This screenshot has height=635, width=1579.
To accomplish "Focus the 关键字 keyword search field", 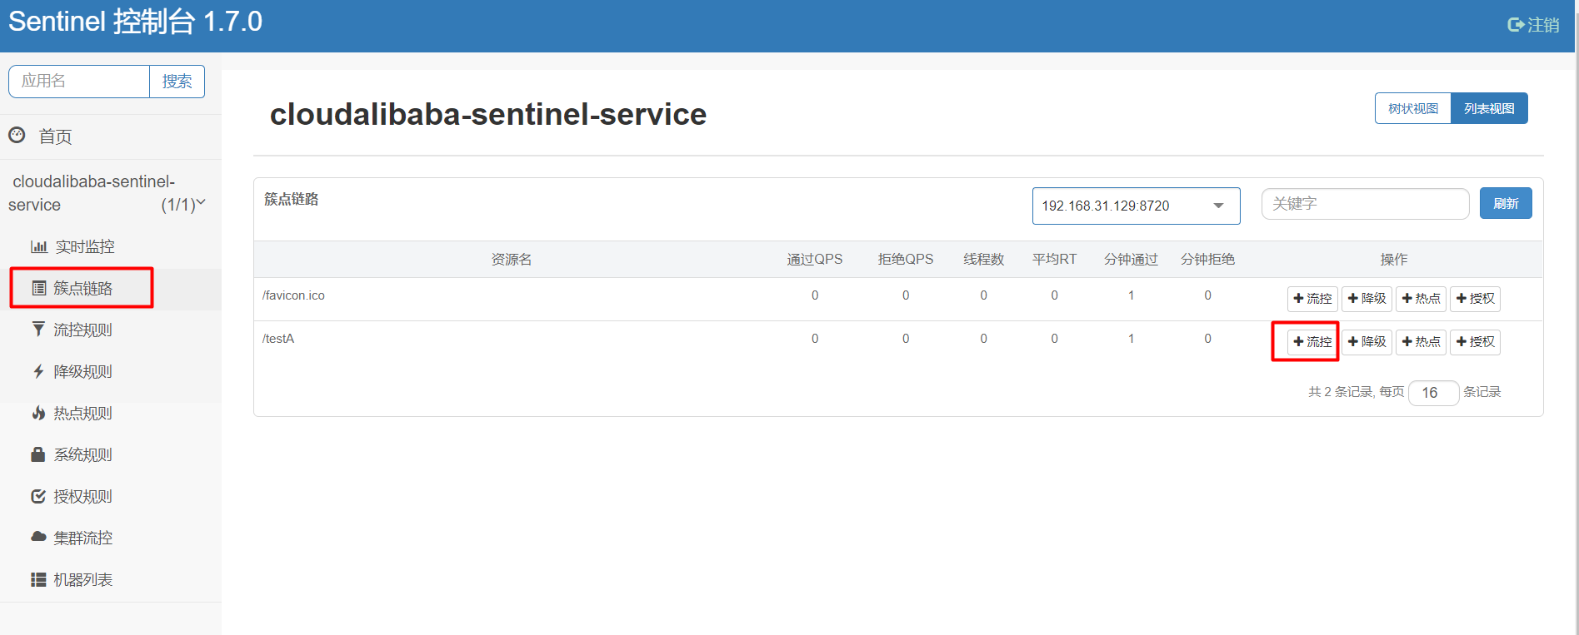I will pyautogui.click(x=1365, y=203).
